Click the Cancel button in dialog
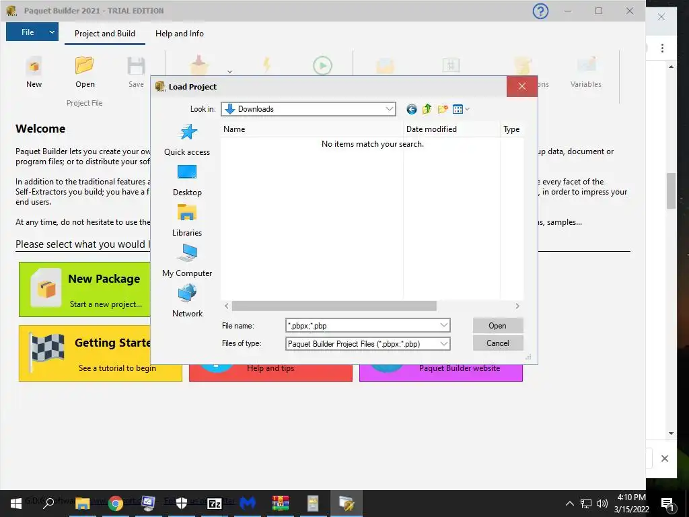Viewport: 689px width, 517px height. coord(497,343)
